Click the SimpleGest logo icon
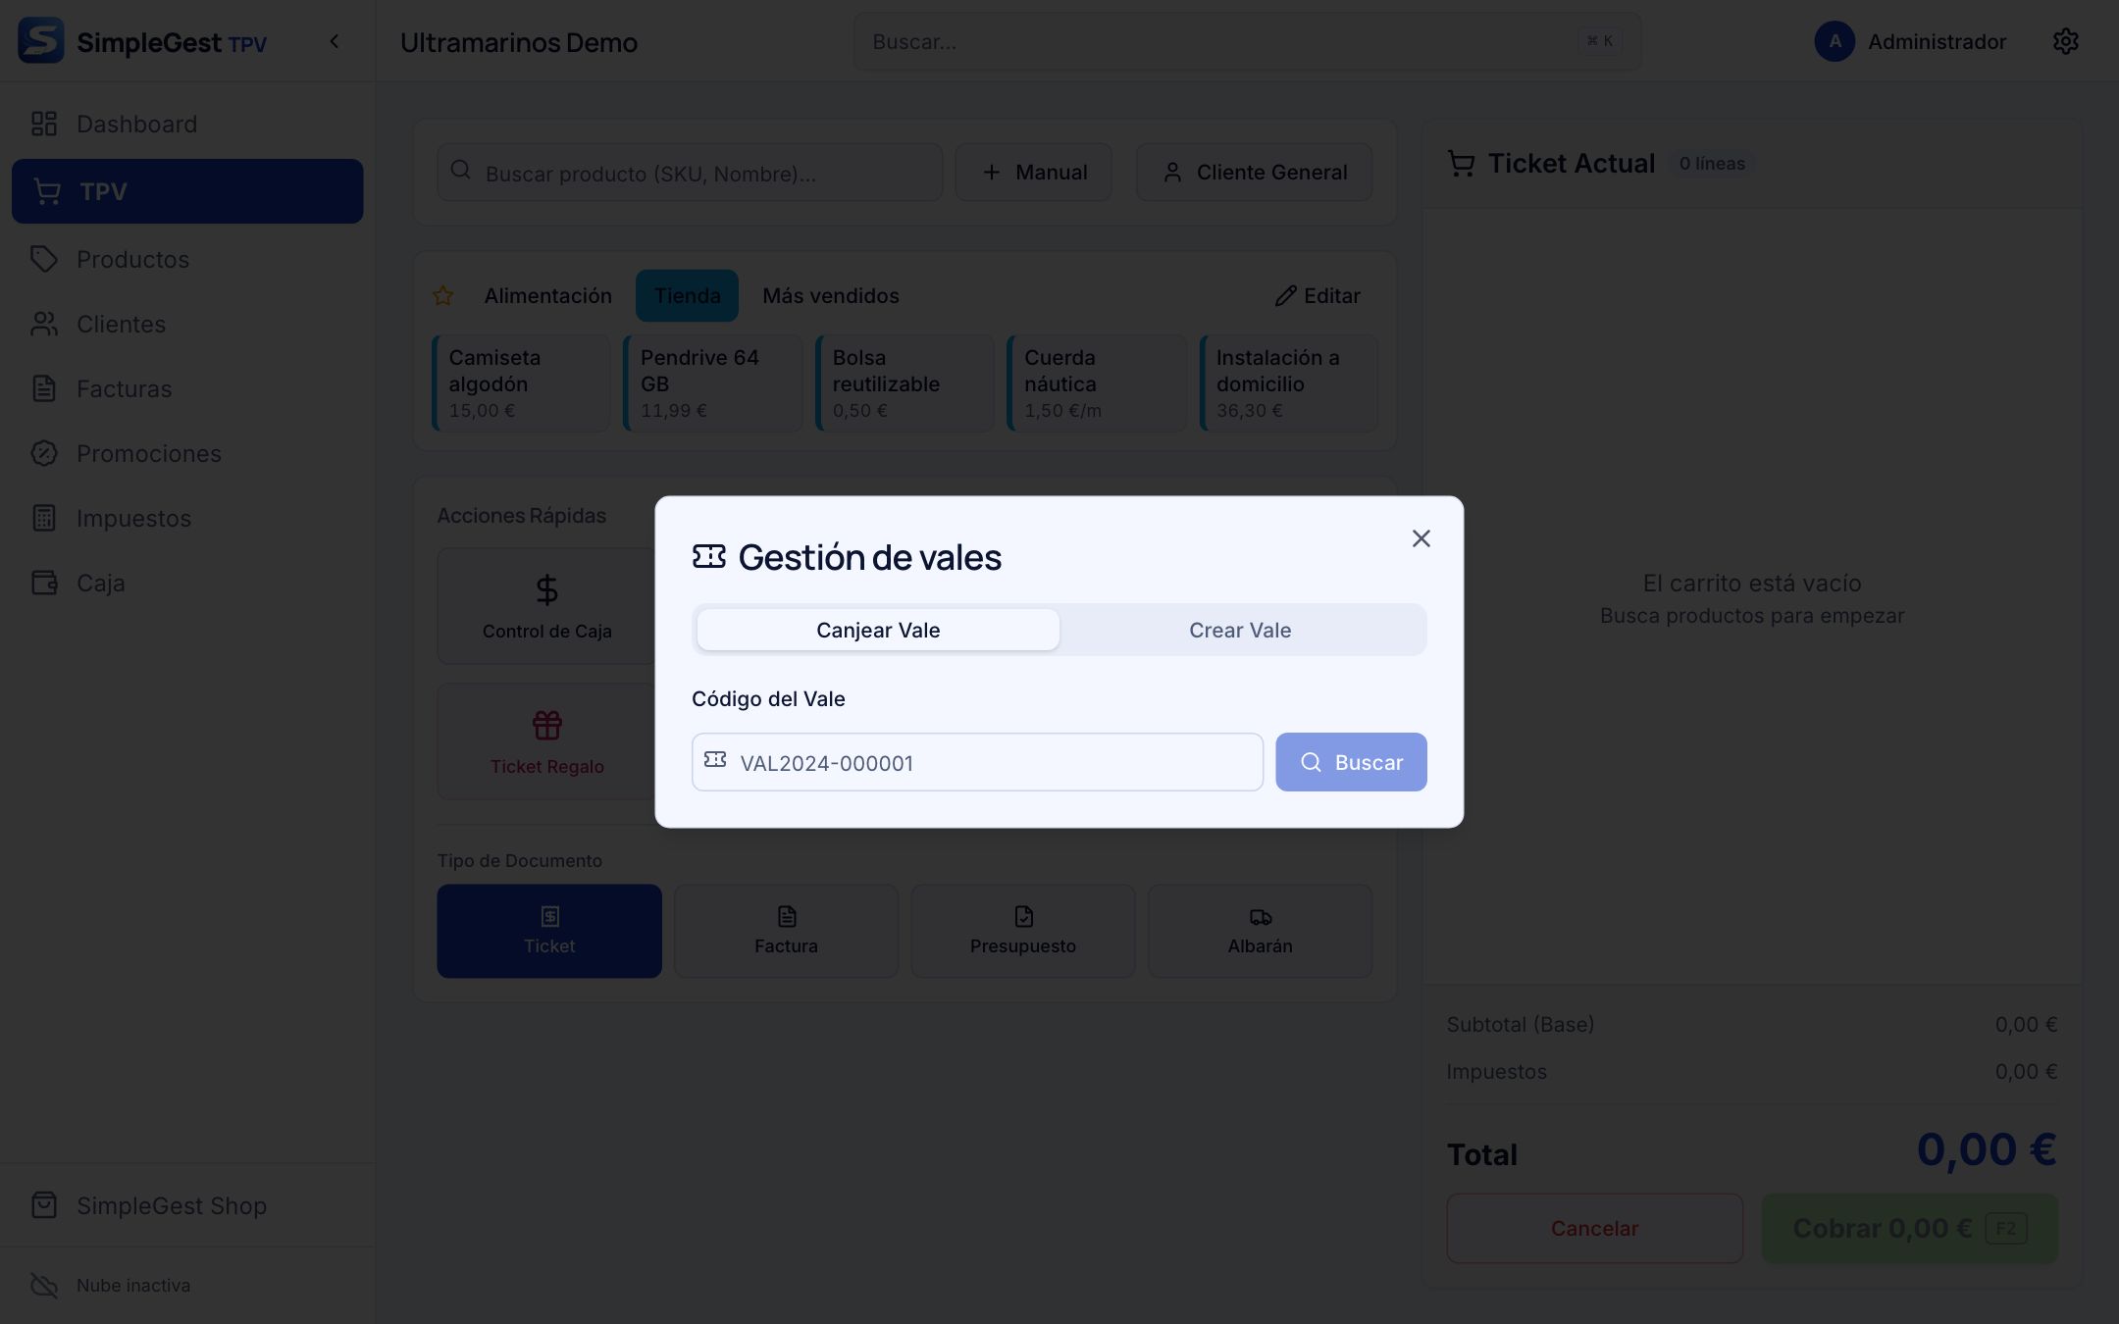 point(40,40)
